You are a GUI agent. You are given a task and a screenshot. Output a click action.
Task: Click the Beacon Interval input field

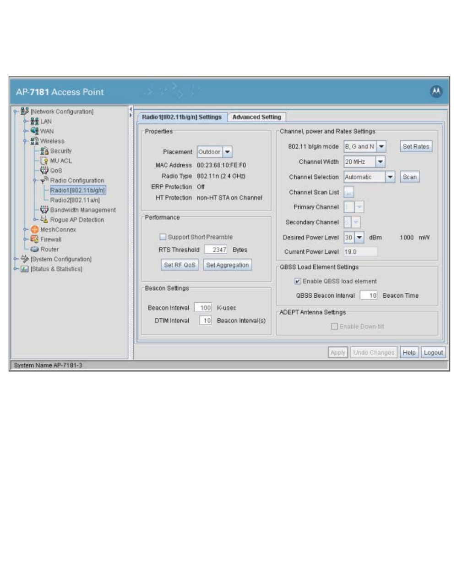pos(203,308)
